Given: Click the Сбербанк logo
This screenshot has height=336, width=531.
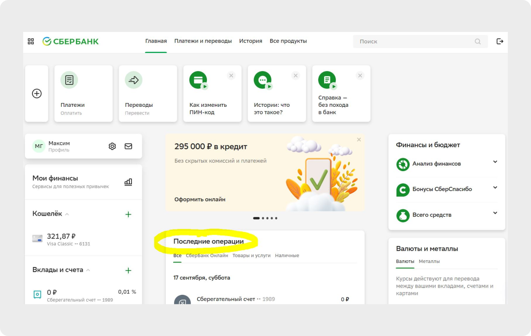Looking at the screenshot, I should pos(70,41).
